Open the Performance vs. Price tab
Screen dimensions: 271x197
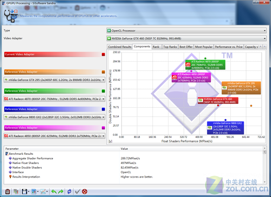tap(229, 47)
